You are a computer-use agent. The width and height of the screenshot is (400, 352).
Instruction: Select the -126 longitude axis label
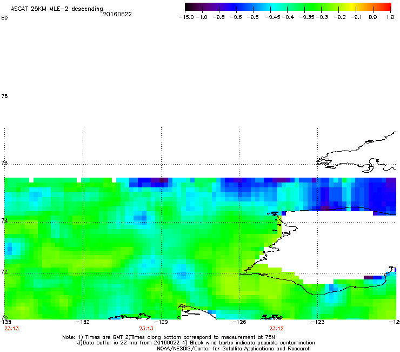(239, 322)
